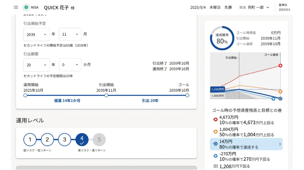Click the red star legend icon
Image resolution: width=304 pixels, height=170 pixels.
pyautogui.click(x=215, y=120)
